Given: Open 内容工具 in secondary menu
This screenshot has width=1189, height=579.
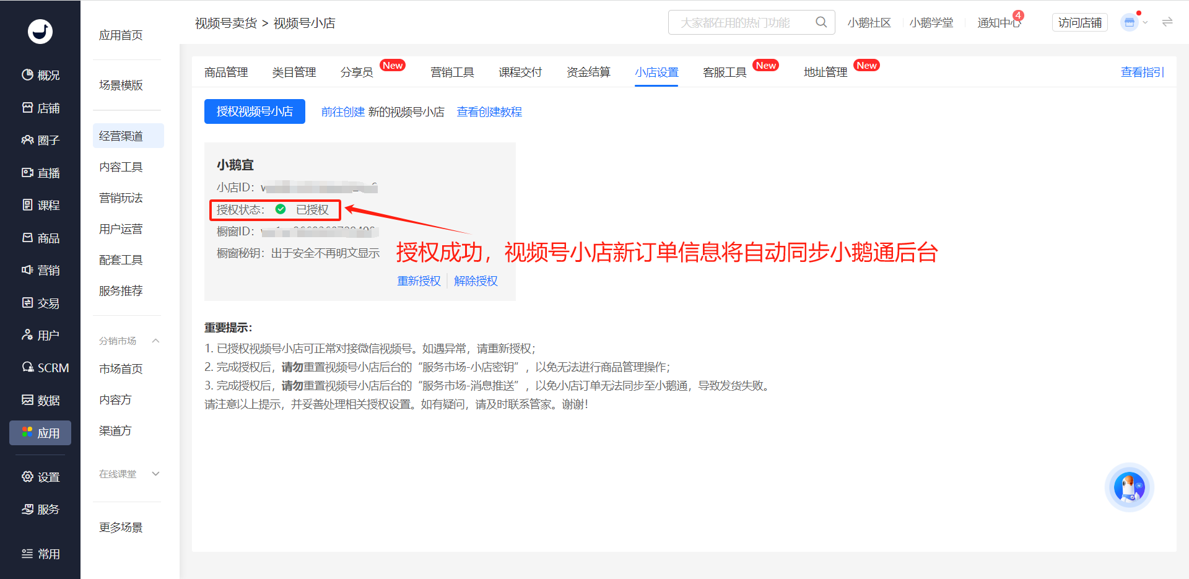Looking at the screenshot, I should (121, 167).
